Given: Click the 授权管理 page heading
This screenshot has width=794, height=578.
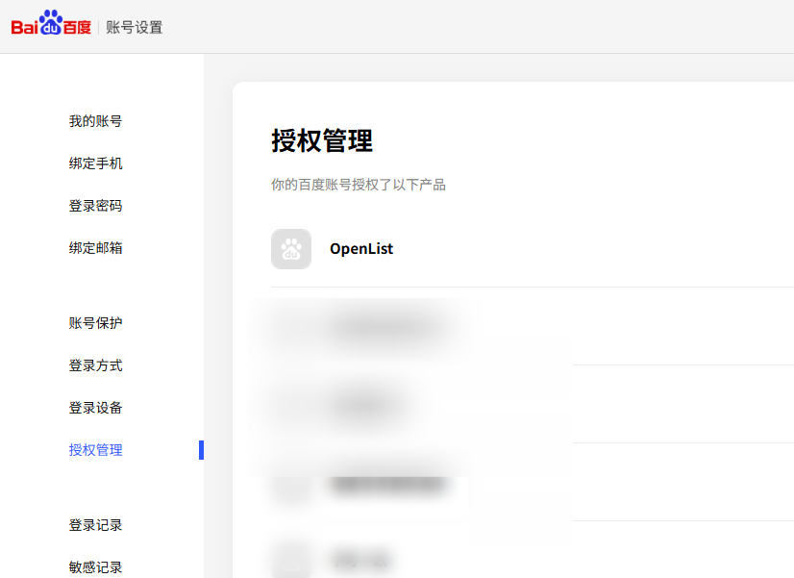Looking at the screenshot, I should pyautogui.click(x=322, y=141).
